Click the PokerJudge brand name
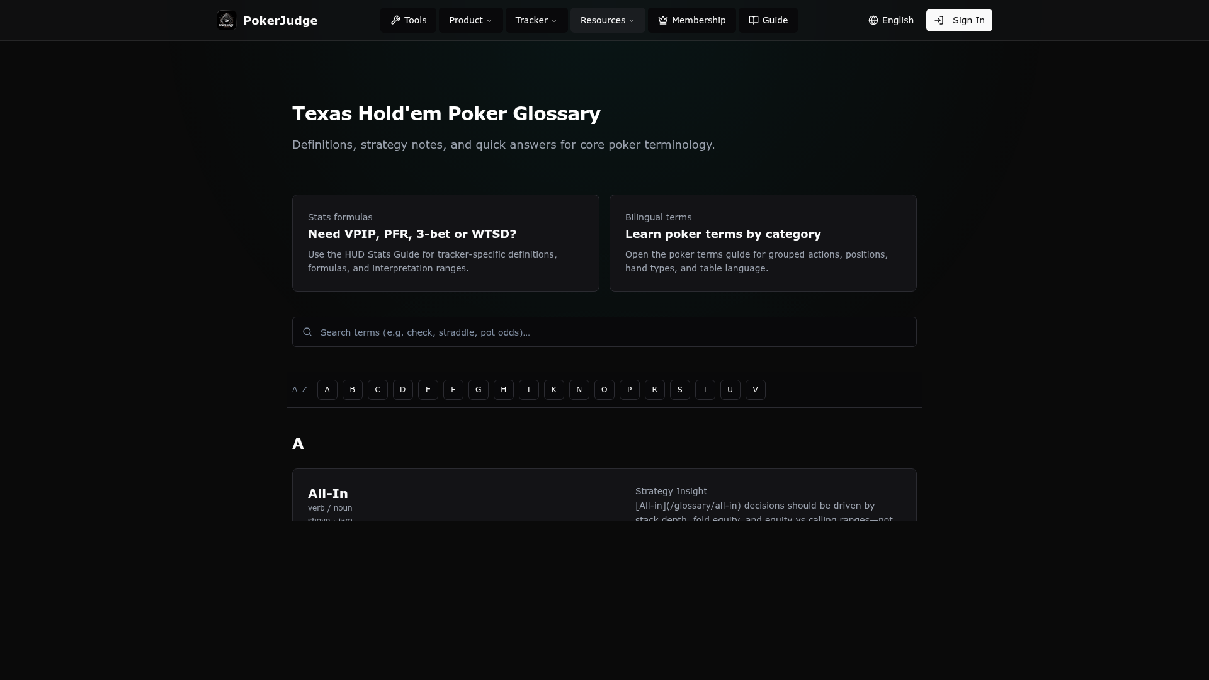The width and height of the screenshot is (1209, 680). (280, 21)
